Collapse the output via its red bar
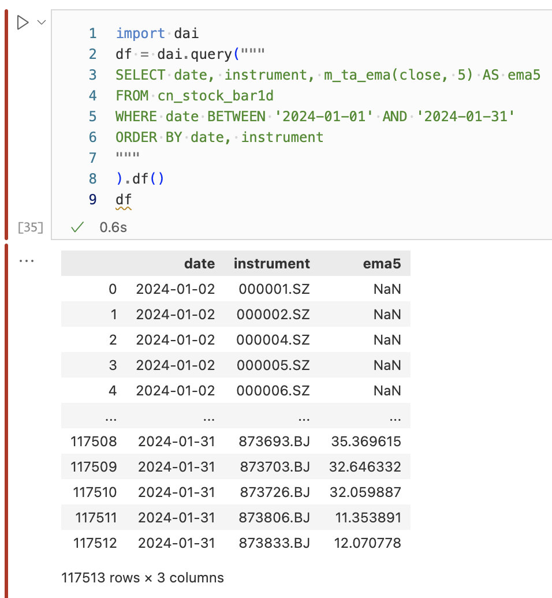The height and width of the screenshot is (598, 552). pyautogui.click(x=6, y=420)
